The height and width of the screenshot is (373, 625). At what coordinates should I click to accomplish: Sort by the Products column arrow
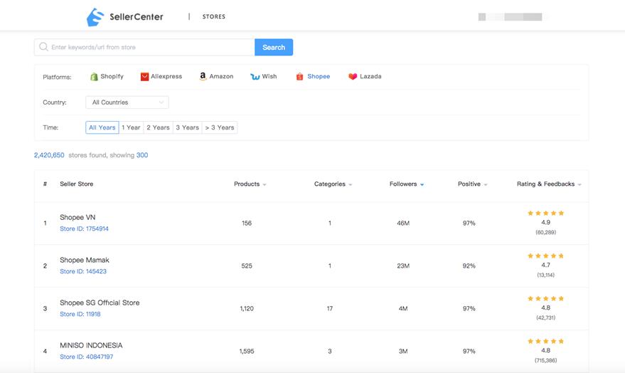coord(265,184)
